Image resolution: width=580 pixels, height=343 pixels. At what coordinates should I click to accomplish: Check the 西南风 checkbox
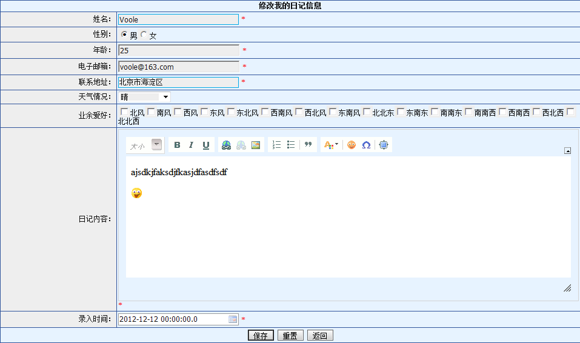[x=265, y=112]
